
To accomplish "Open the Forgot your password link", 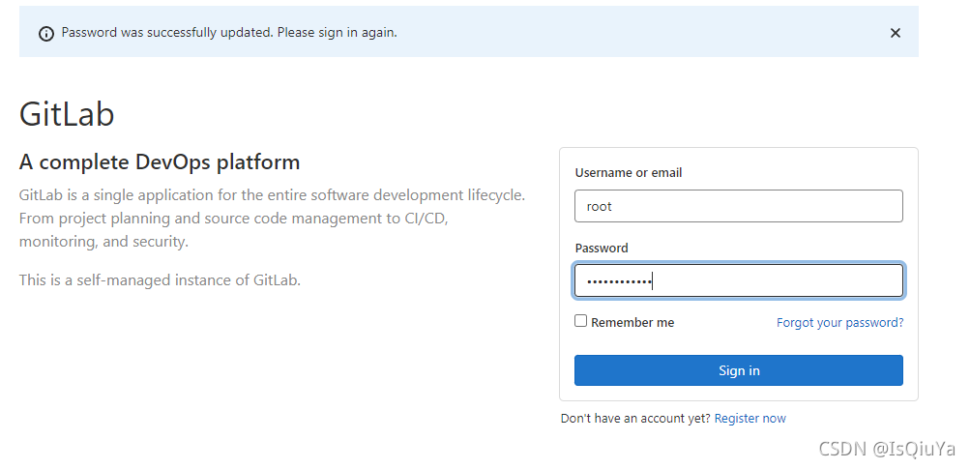I will coord(839,322).
